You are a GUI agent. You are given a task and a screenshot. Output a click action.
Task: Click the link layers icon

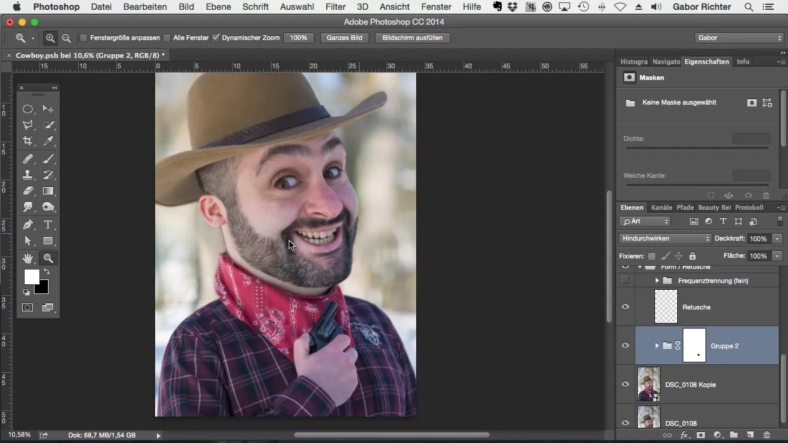pos(667,435)
